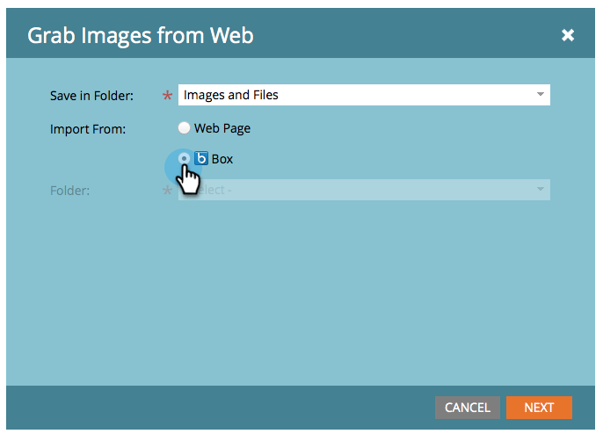Click the Box option text label
Screen dimensions: 603x441
[222, 159]
